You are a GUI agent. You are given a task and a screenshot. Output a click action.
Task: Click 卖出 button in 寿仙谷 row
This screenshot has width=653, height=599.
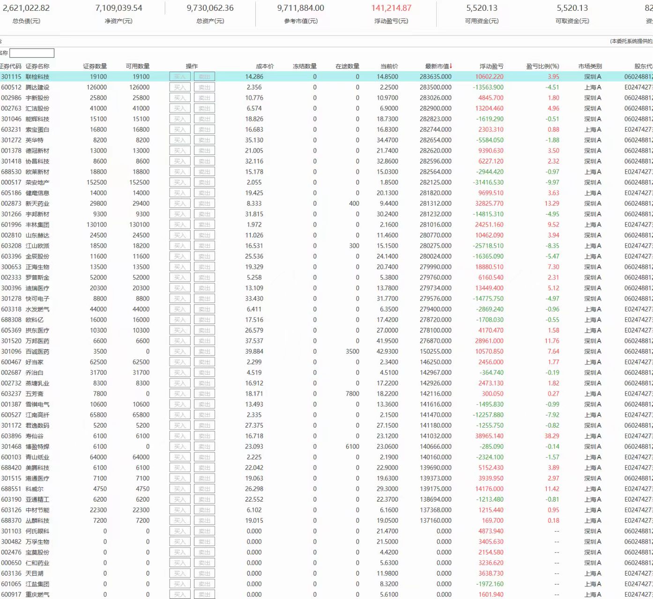coord(204,436)
